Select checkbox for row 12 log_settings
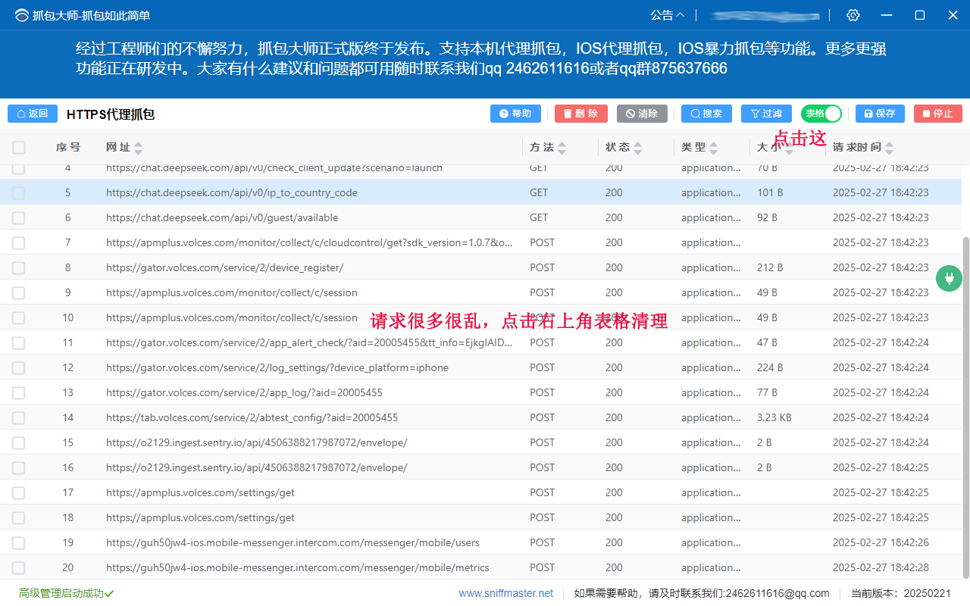This screenshot has width=970, height=606. [x=19, y=367]
